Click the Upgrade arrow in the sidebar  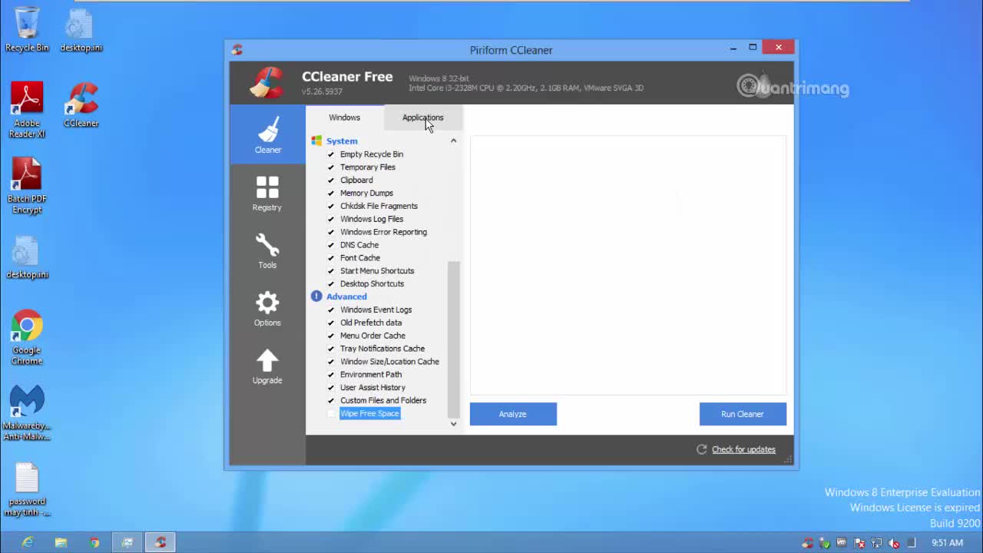coord(267,366)
